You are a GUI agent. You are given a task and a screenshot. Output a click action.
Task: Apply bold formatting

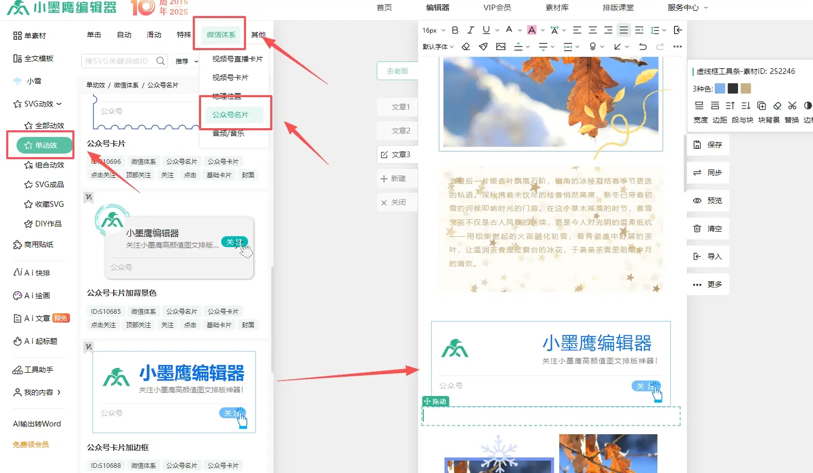click(x=455, y=30)
